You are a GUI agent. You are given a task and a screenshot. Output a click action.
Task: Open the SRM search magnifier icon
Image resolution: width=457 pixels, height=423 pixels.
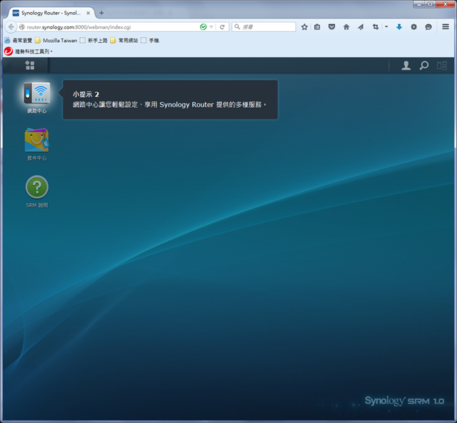tap(424, 65)
